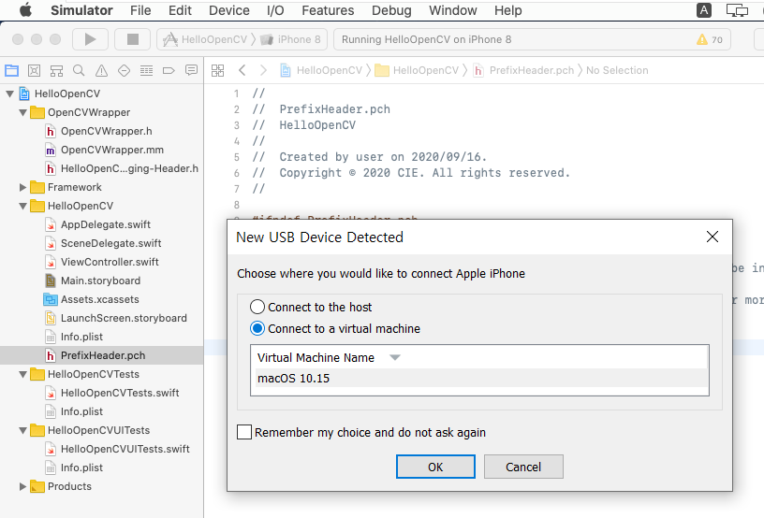Open the Features menu
The width and height of the screenshot is (764, 518).
point(328,10)
